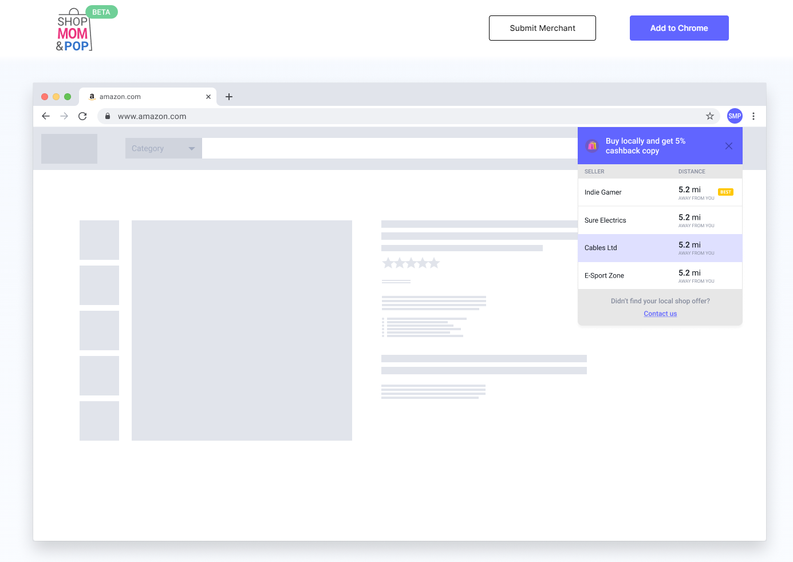Open the browser three-dot menu
793x562 pixels.
(x=753, y=116)
